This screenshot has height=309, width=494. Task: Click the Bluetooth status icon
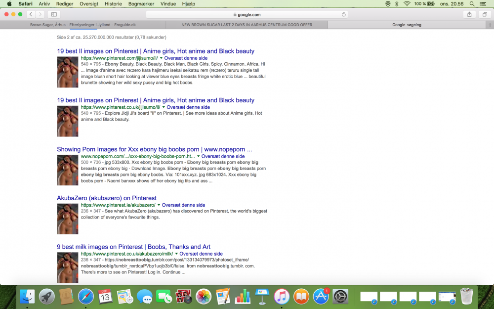click(397, 4)
